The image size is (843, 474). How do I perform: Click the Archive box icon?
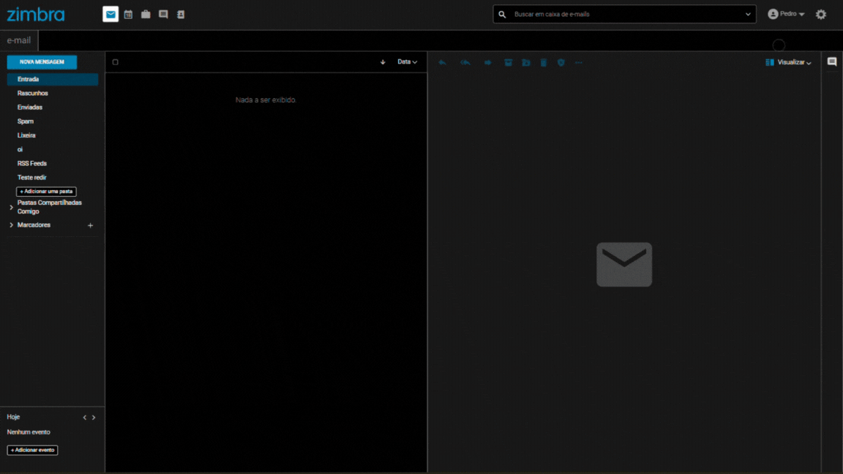point(508,63)
